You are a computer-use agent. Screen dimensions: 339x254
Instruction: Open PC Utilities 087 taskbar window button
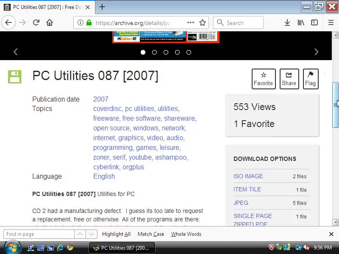[x=122, y=248]
